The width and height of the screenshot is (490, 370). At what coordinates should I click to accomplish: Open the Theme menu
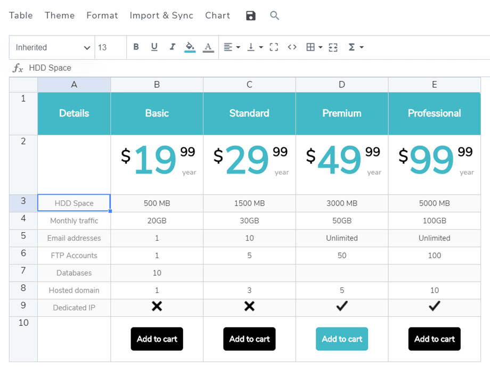point(60,15)
